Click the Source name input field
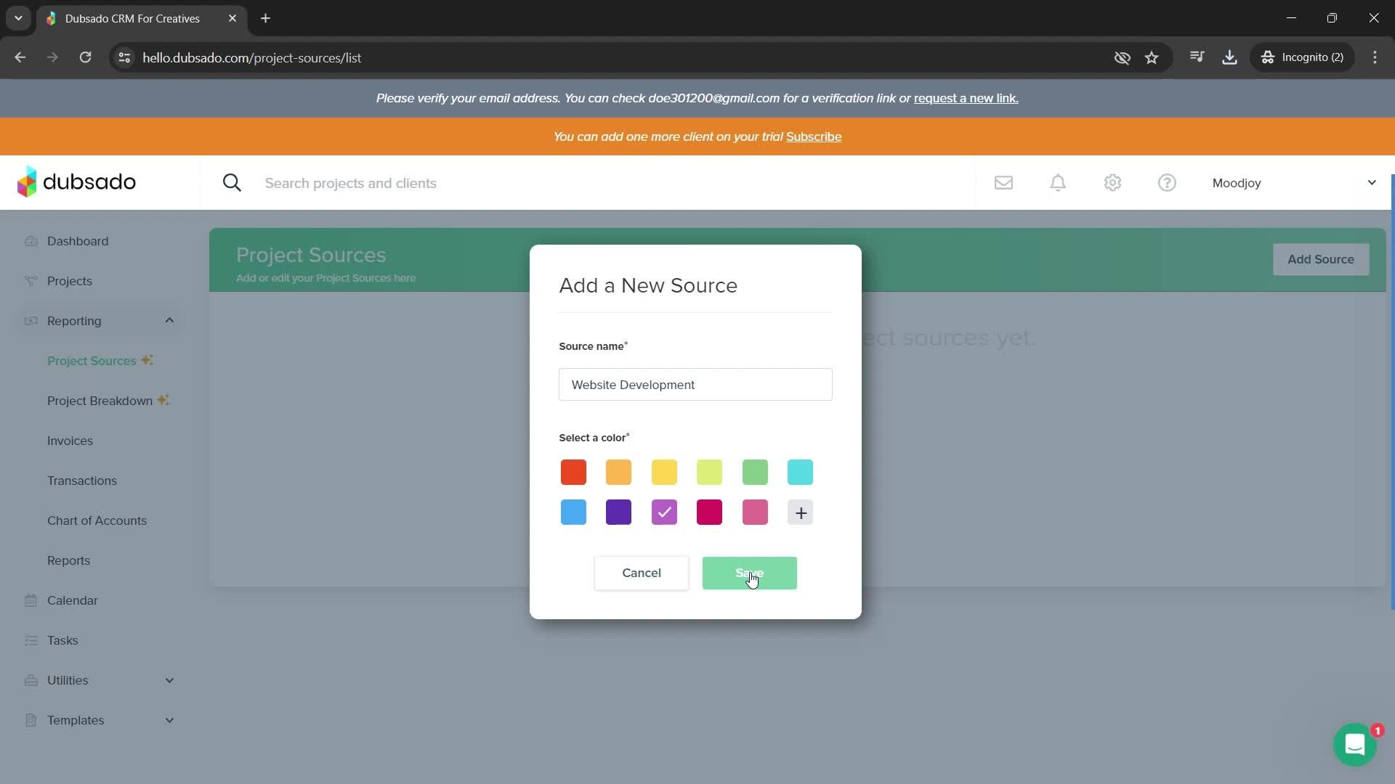 coord(695,384)
